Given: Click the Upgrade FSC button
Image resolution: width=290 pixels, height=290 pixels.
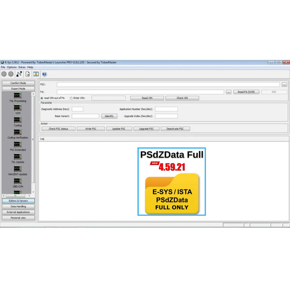Looking at the screenshot, I should tap(147, 129).
